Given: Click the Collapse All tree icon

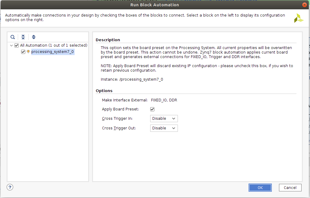Looking at the screenshot, I should point(23,37).
